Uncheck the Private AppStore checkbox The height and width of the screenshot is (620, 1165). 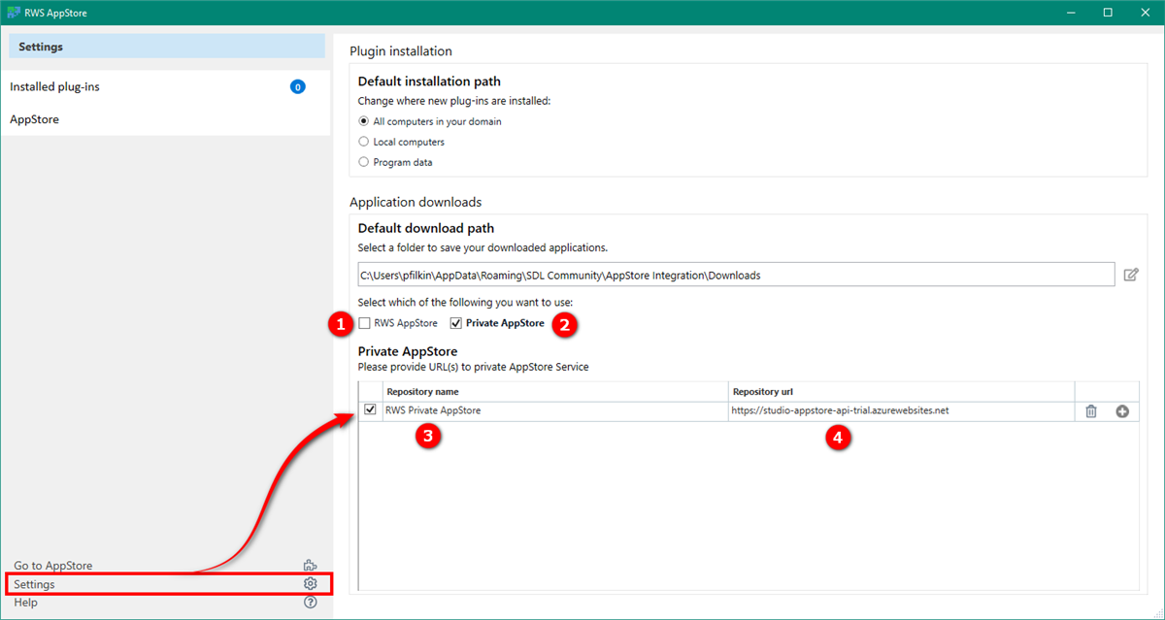pyautogui.click(x=456, y=323)
